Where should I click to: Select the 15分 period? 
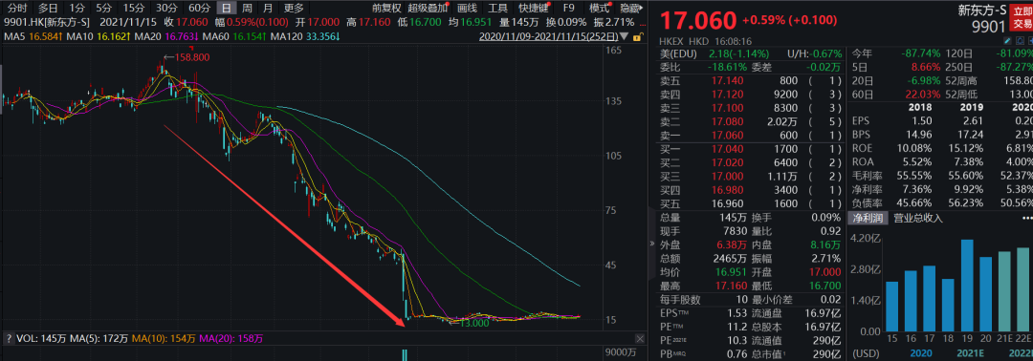(x=134, y=9)
